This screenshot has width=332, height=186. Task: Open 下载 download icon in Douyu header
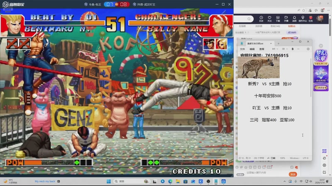pos(278,19)
